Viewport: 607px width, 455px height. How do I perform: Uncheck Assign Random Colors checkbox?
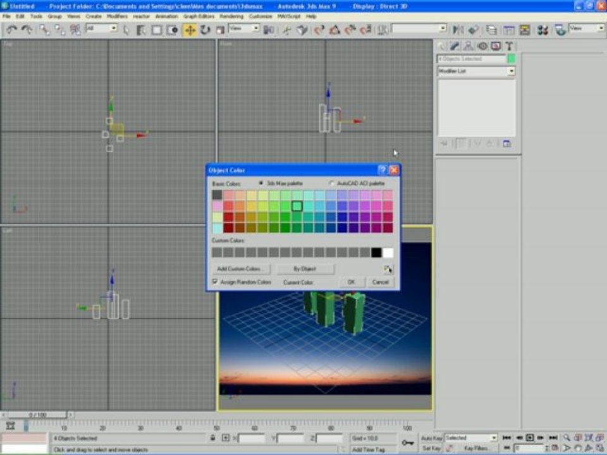[216, 282]
